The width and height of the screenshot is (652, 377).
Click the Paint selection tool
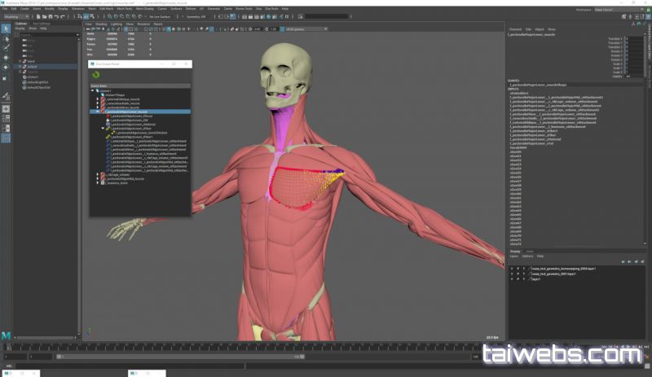(x=6, y=48)
